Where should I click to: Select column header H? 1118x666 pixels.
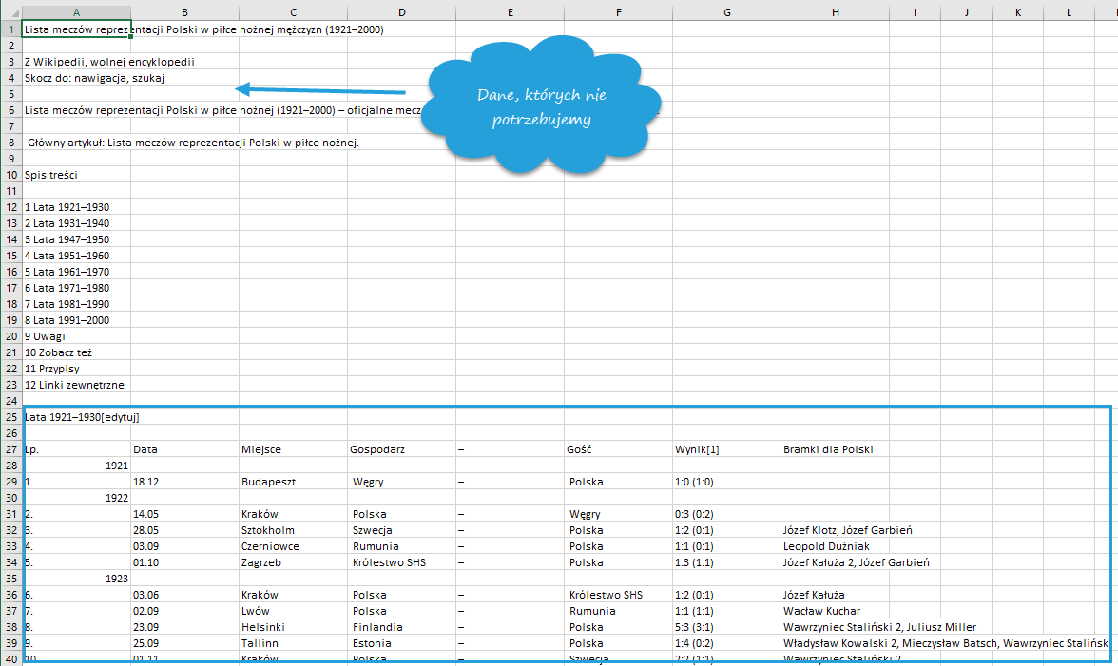(835, 11)
